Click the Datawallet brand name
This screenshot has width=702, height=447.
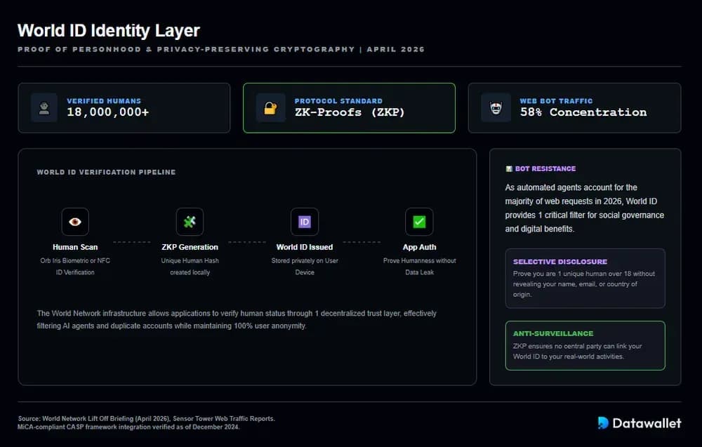pos(647,422)
